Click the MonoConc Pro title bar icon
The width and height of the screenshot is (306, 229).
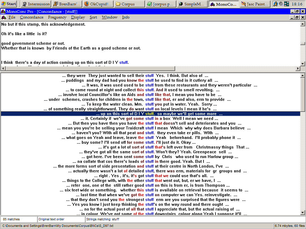(3, 11)
